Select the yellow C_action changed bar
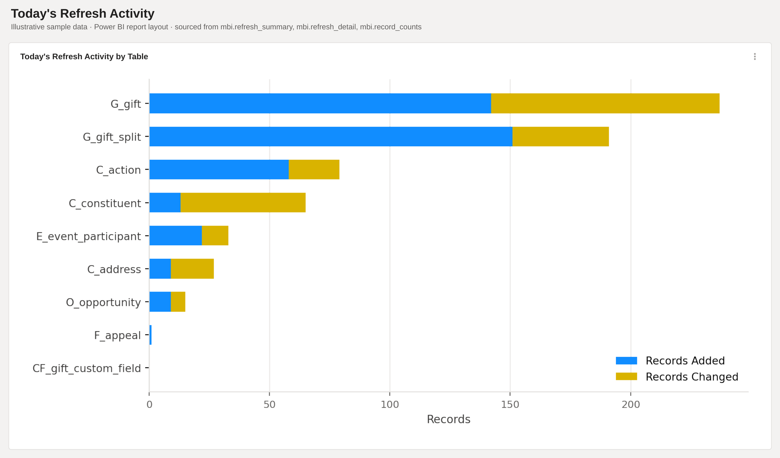The image size is (780, 458). click(314, 170)
